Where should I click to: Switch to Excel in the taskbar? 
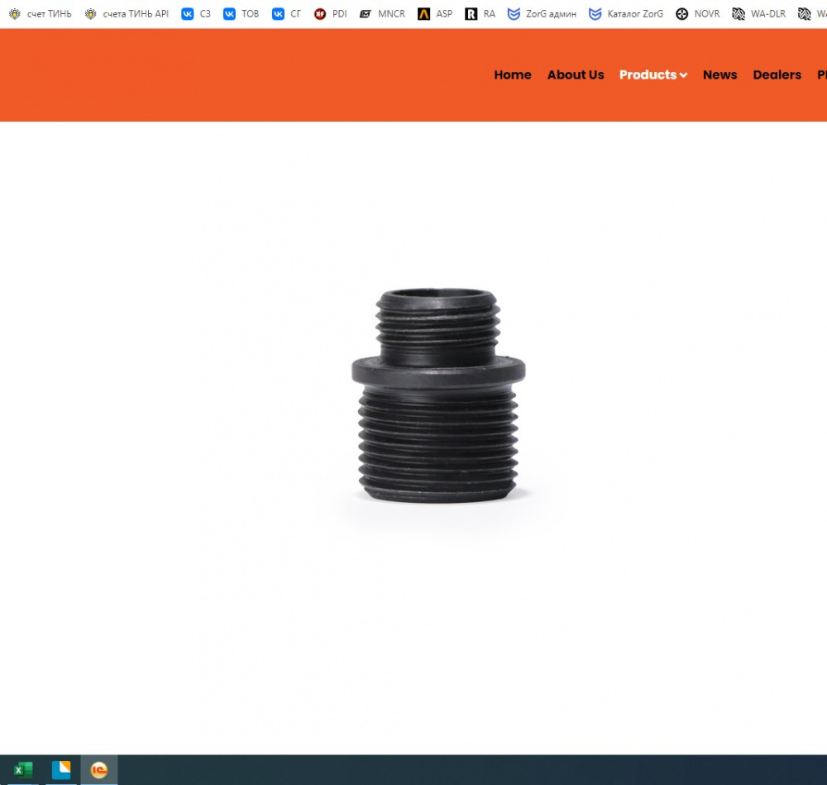point(23,770)
